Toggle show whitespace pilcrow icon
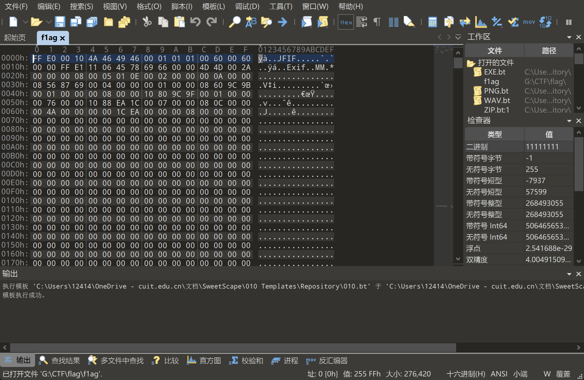This screenshot has width=584, height=380. [x=377, y=22]
